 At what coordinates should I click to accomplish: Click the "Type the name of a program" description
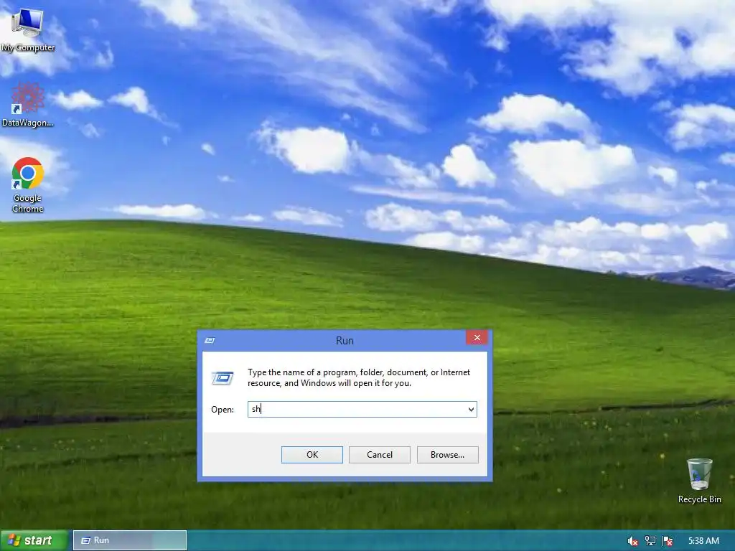point(359,377)
